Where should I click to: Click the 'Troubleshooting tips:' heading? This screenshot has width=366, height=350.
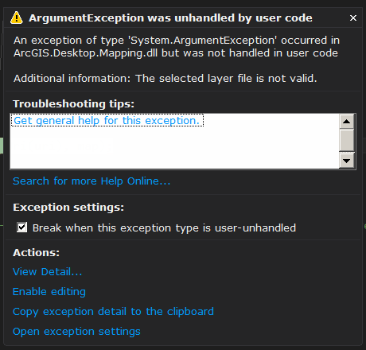(x=73, y=104)
